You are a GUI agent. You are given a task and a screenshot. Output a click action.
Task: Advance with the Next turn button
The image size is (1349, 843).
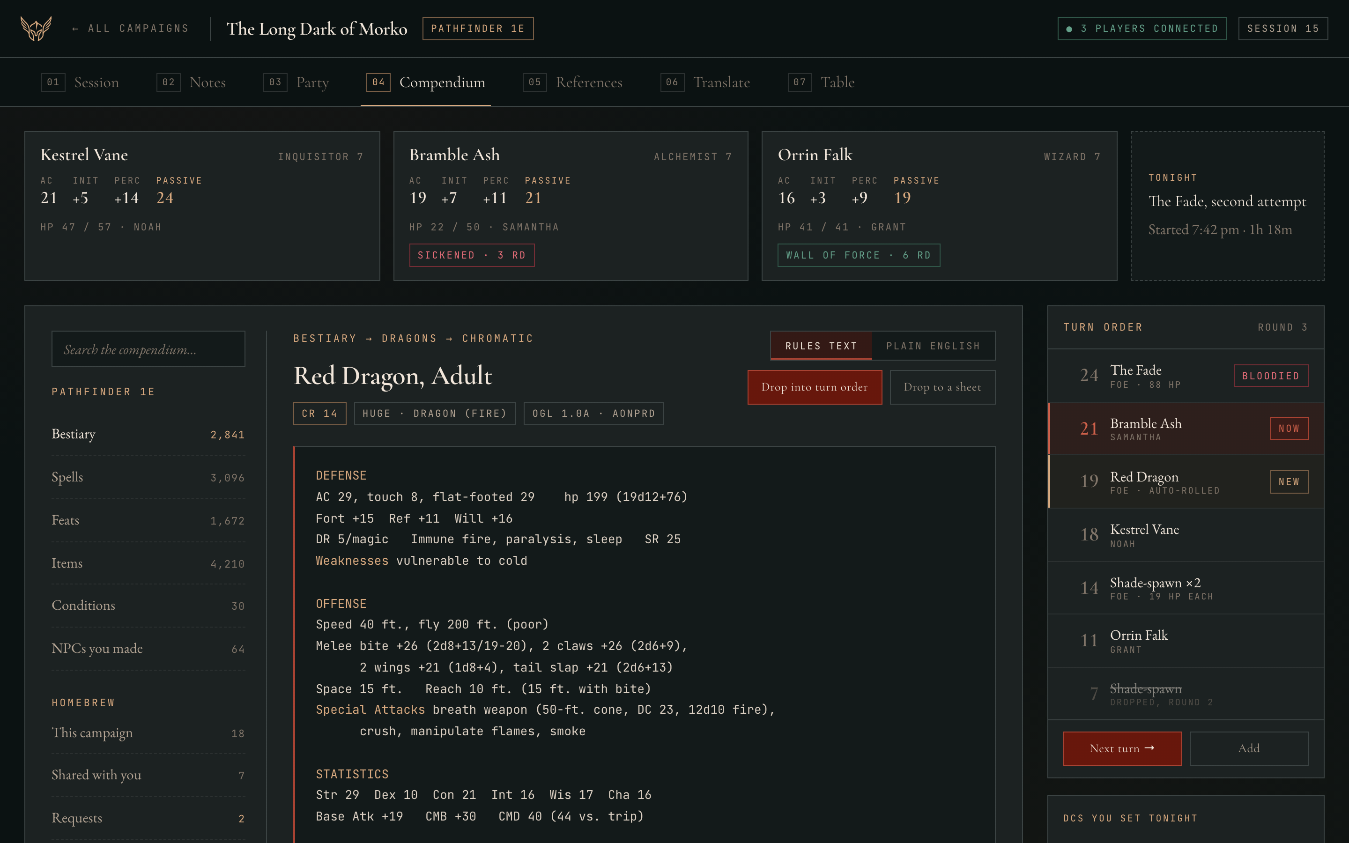[1122, 749]
